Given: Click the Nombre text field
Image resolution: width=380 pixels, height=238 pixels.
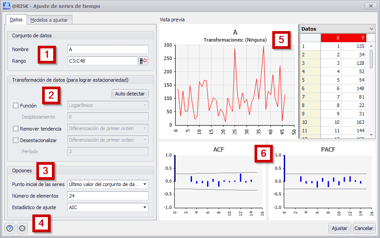Looking at the screenshot, I should coord(107,49).
